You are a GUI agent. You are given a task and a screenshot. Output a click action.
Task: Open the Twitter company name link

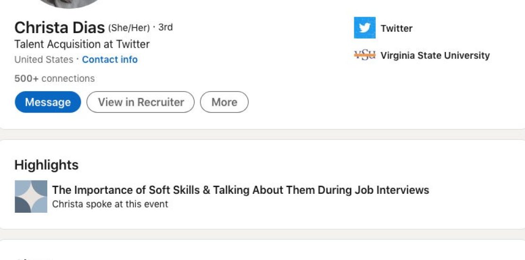pos(396,28)
